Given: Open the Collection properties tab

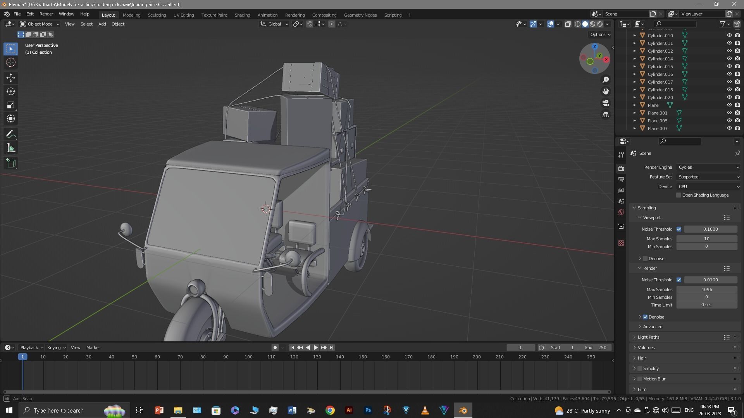Looking at the screenshot, I should (621, 226).
